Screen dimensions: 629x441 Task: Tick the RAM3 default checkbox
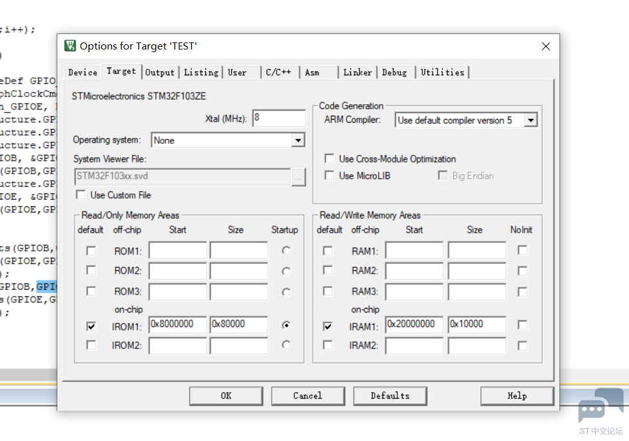coord(328,291)
